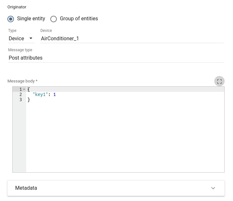Click the opening brace on line 1
233x201 pixels.
(29, 89)
